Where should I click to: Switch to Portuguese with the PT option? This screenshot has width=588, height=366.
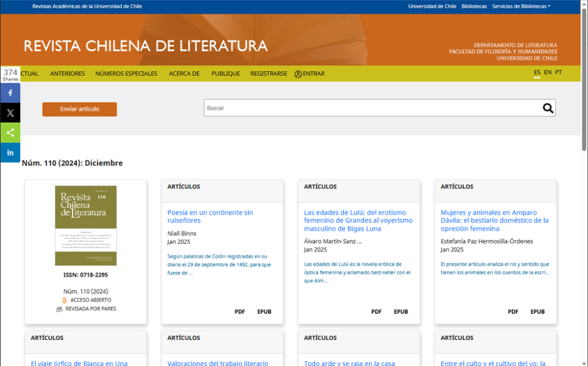[557, 72]
